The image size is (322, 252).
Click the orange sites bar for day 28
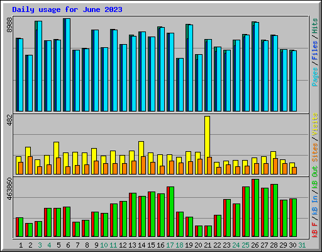coord(275,166)
